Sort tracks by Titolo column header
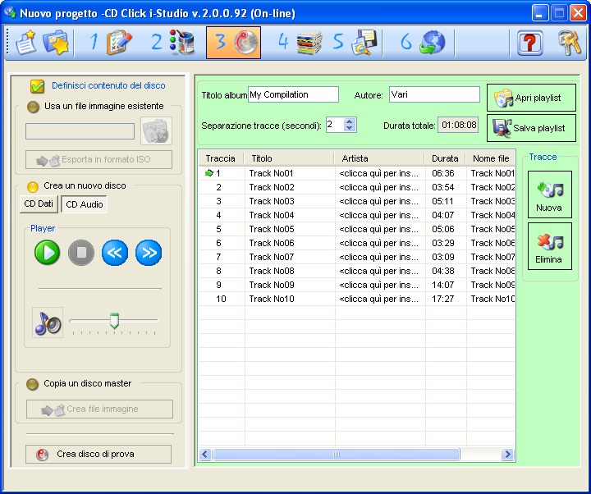Image resolution: width=591 pixels, height=494 pixels. point(289,158)
